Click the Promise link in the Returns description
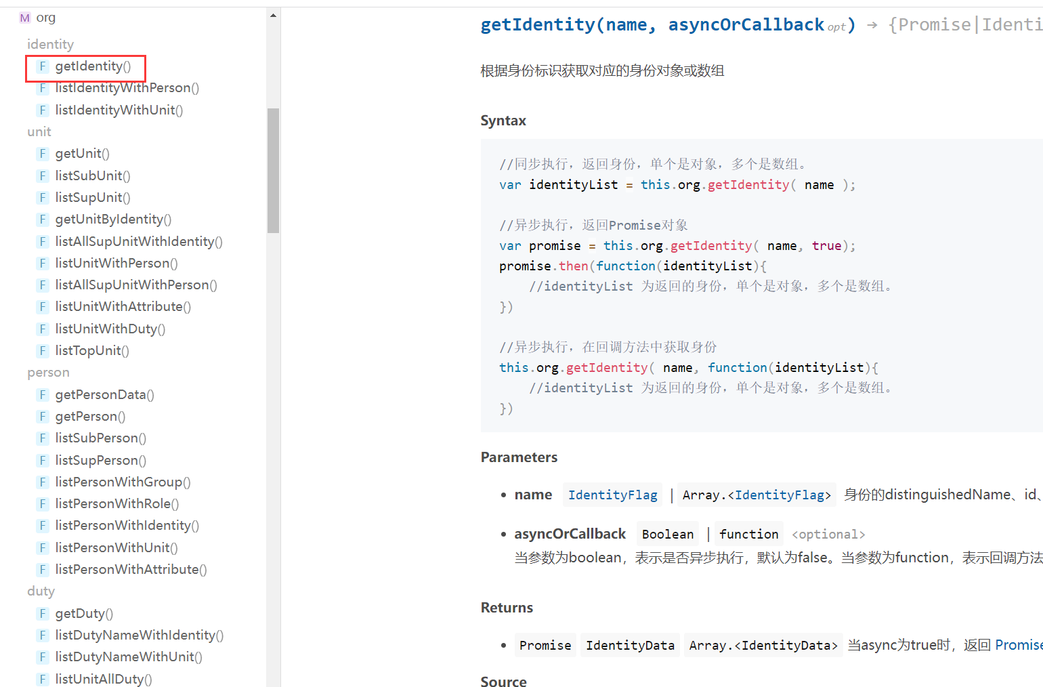The height and width of the screenshot is (687, 1043). pos(1018,645)
